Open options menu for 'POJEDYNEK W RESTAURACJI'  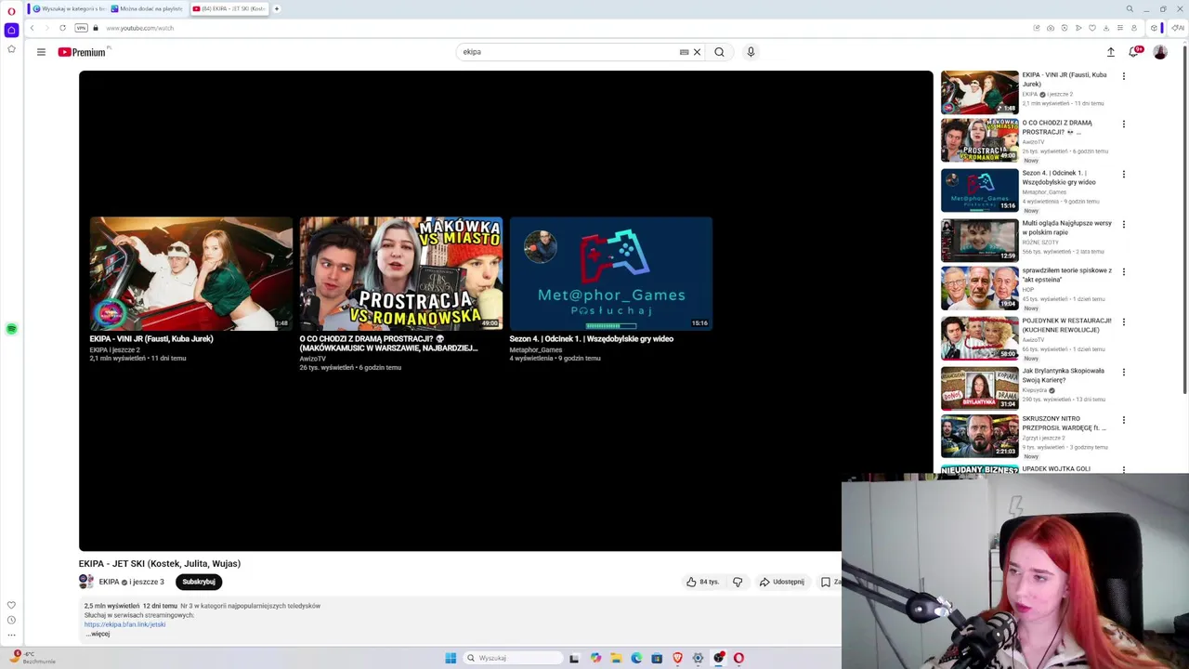[1124, 321]
